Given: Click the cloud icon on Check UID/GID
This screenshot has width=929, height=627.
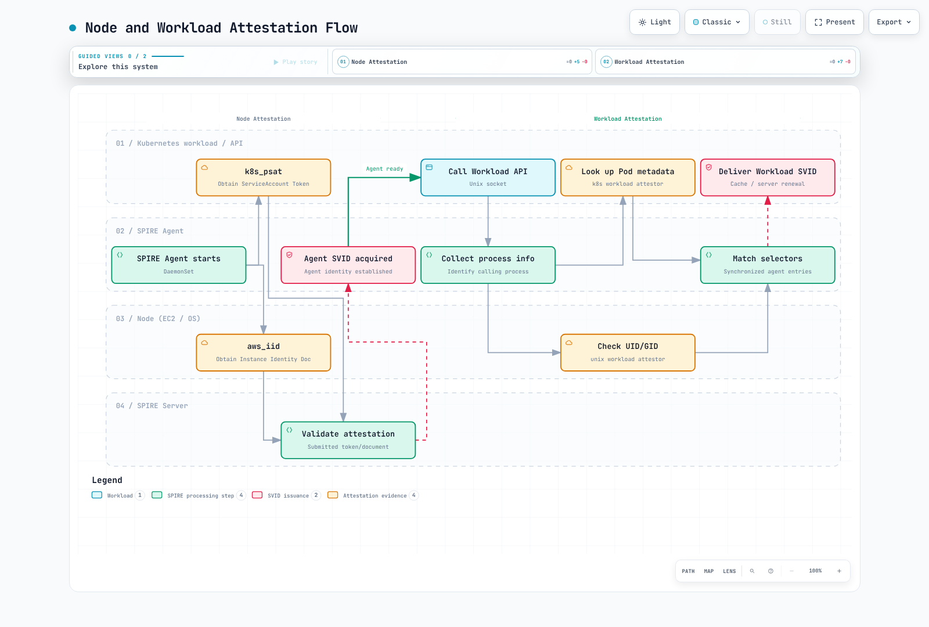Looking at the screenshot, I should [569, 343].
